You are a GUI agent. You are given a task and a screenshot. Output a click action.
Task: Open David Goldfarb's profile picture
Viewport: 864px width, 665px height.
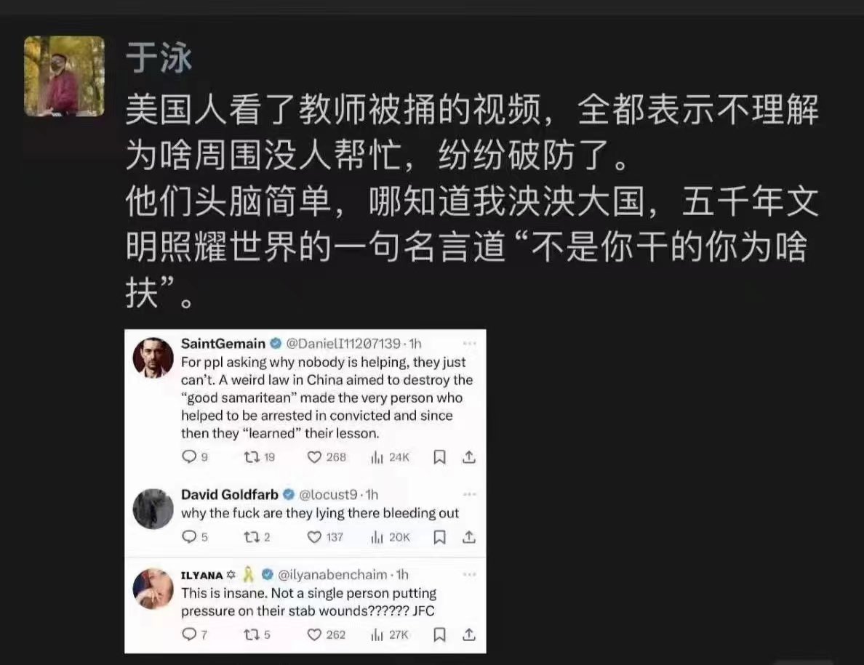(x=153, y=509)
